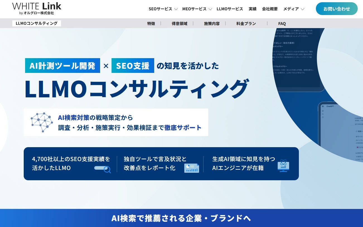This screenshot has height=227, width=363.
Task: Open the MEOサービス menu item
Action: (194, 9)
